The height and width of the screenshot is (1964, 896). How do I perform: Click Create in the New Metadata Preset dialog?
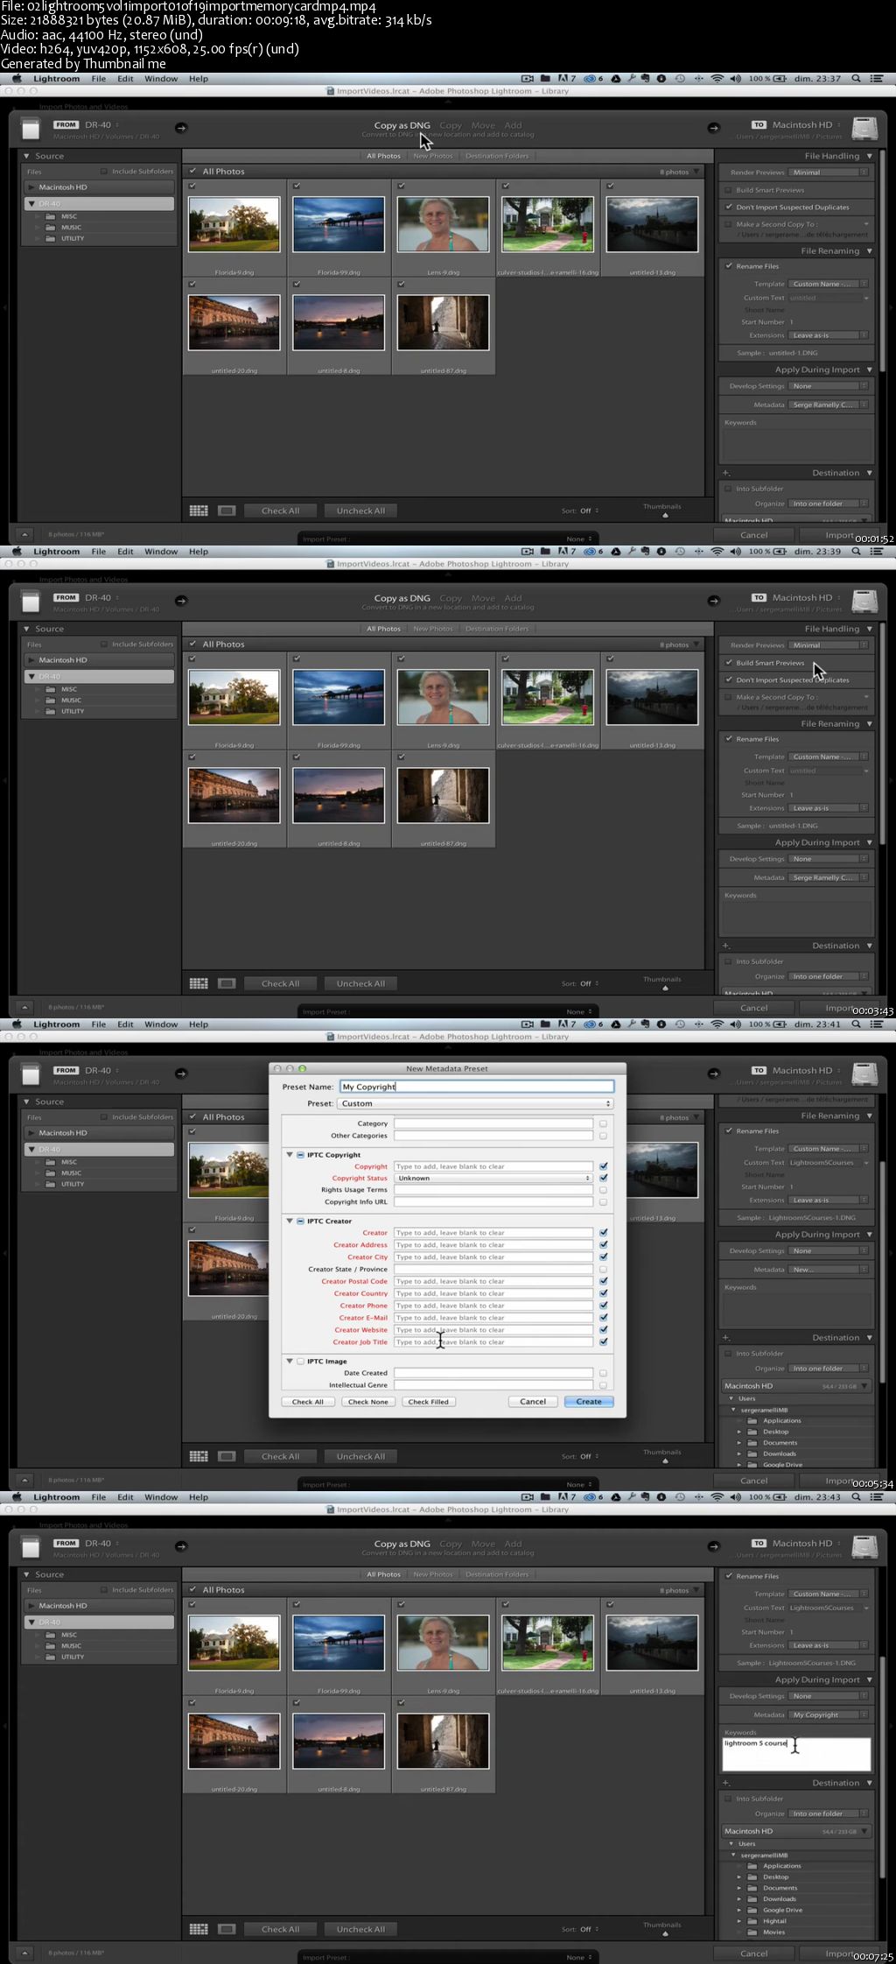[x=589, y=1401]
